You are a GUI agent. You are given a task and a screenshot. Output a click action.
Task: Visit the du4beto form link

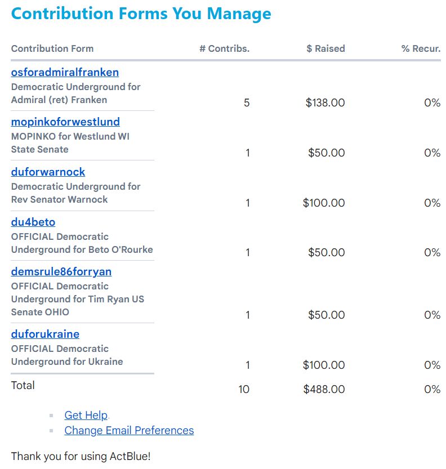click(33, 222)
